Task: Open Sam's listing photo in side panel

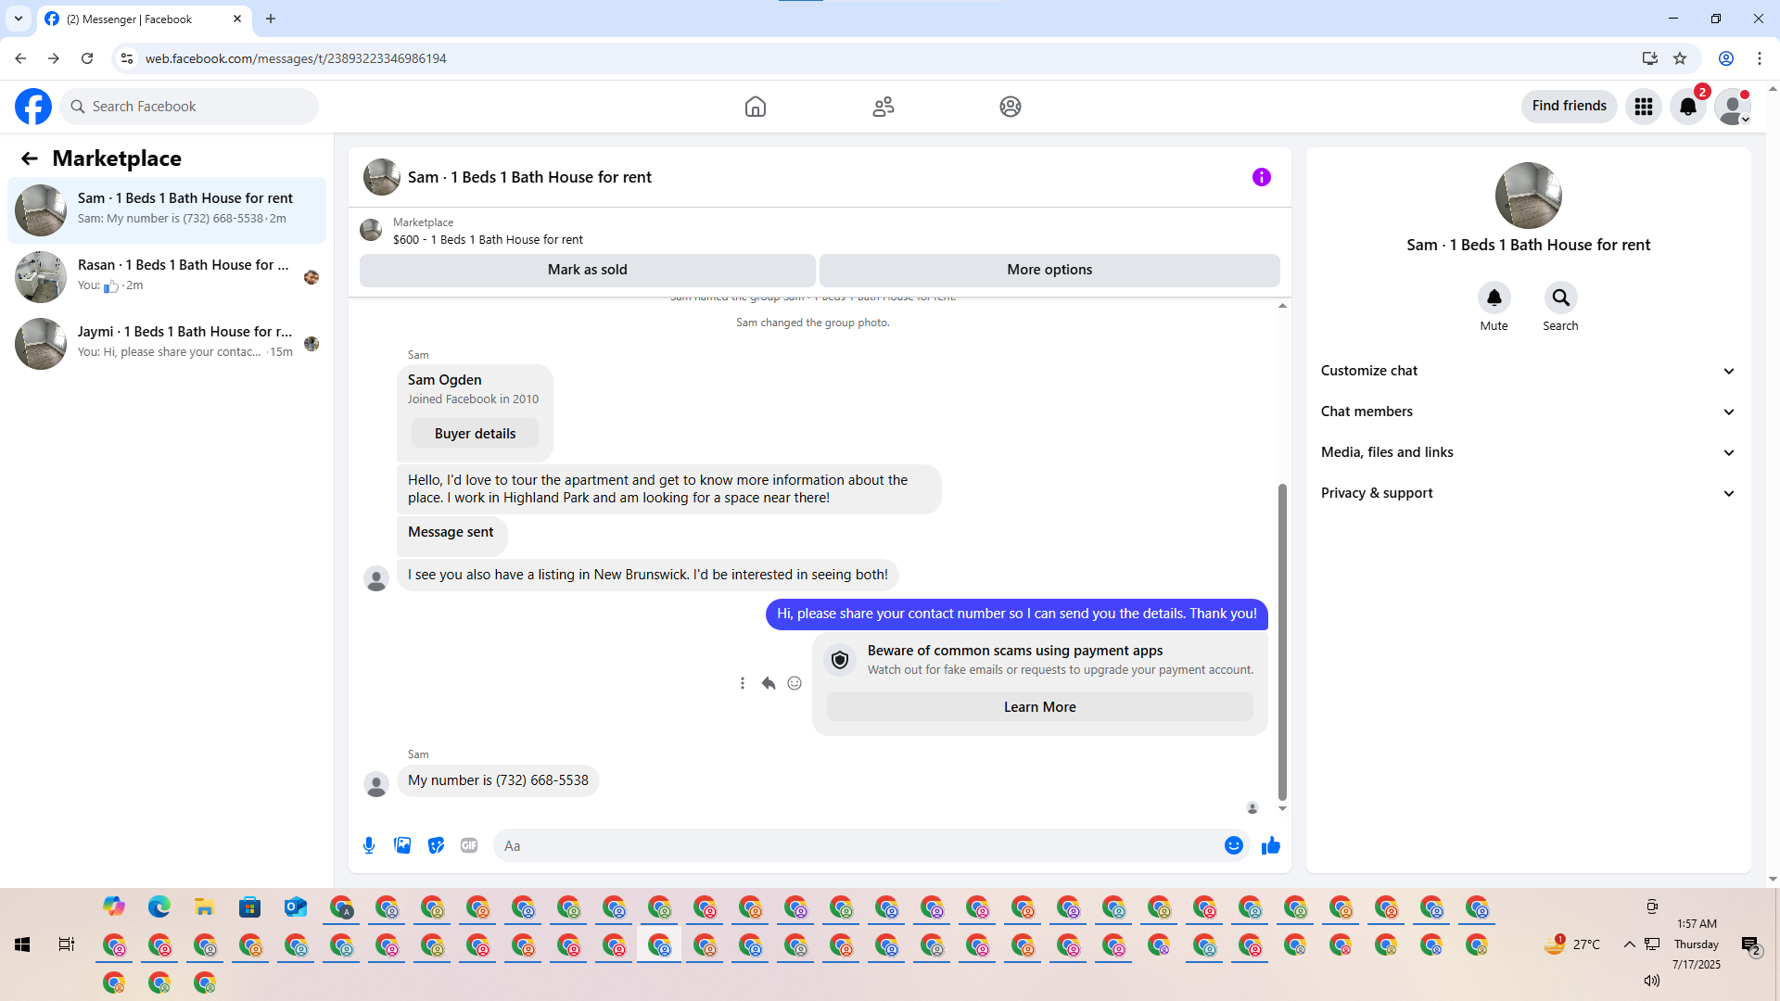Action: [1529, 196]
